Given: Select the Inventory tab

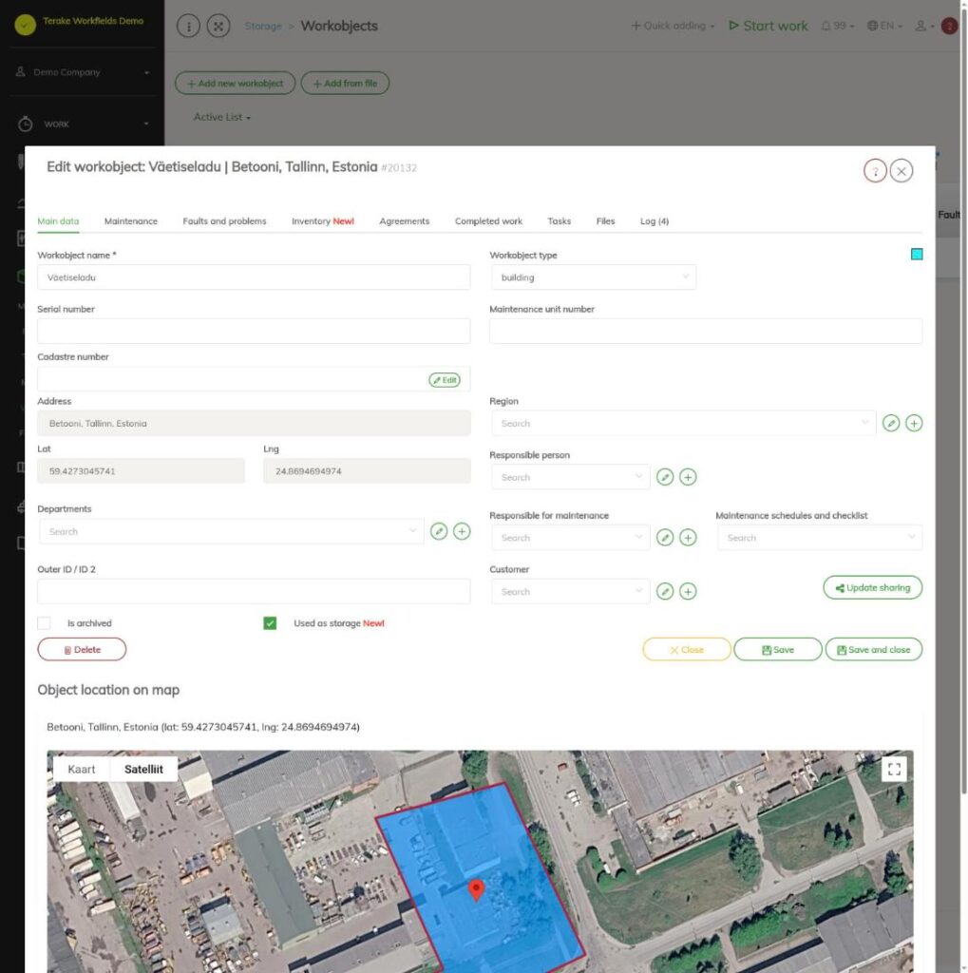Looking at the screenshot, I should tap(323, 220).
